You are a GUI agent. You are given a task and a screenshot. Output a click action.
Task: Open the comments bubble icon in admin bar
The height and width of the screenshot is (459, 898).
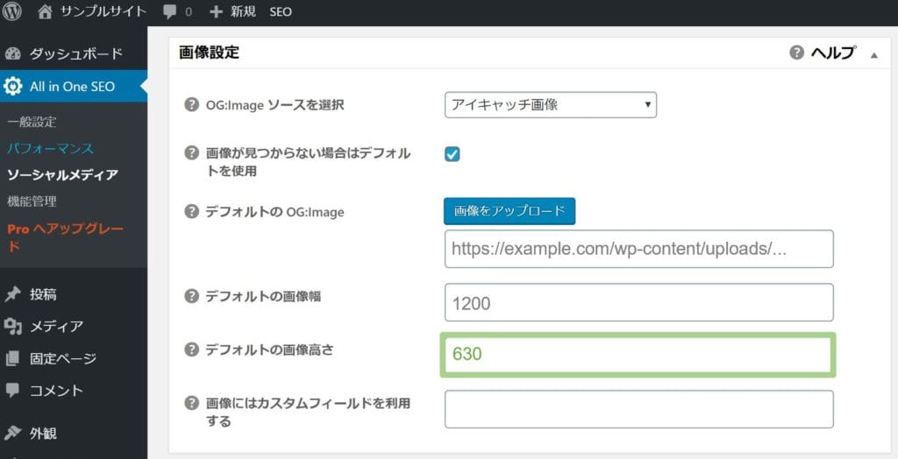(169, 11)
